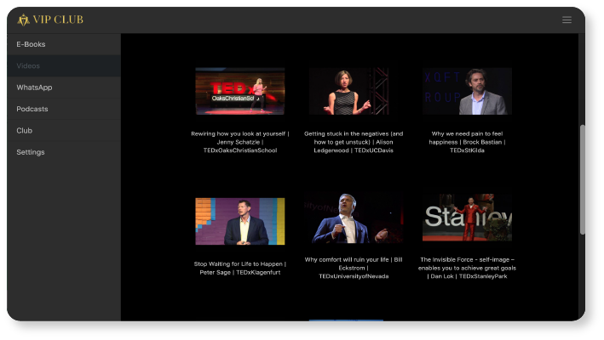The height and width of the screenshot is (340, 604).
Task: Play the Peter Sage video thumbnail
Action: coord(240,221)
